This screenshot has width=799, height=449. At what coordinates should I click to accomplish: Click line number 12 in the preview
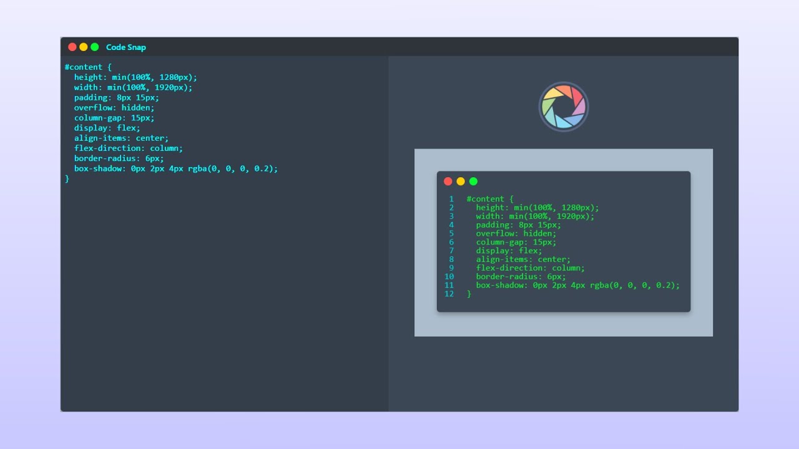click(x=449, y=294)
